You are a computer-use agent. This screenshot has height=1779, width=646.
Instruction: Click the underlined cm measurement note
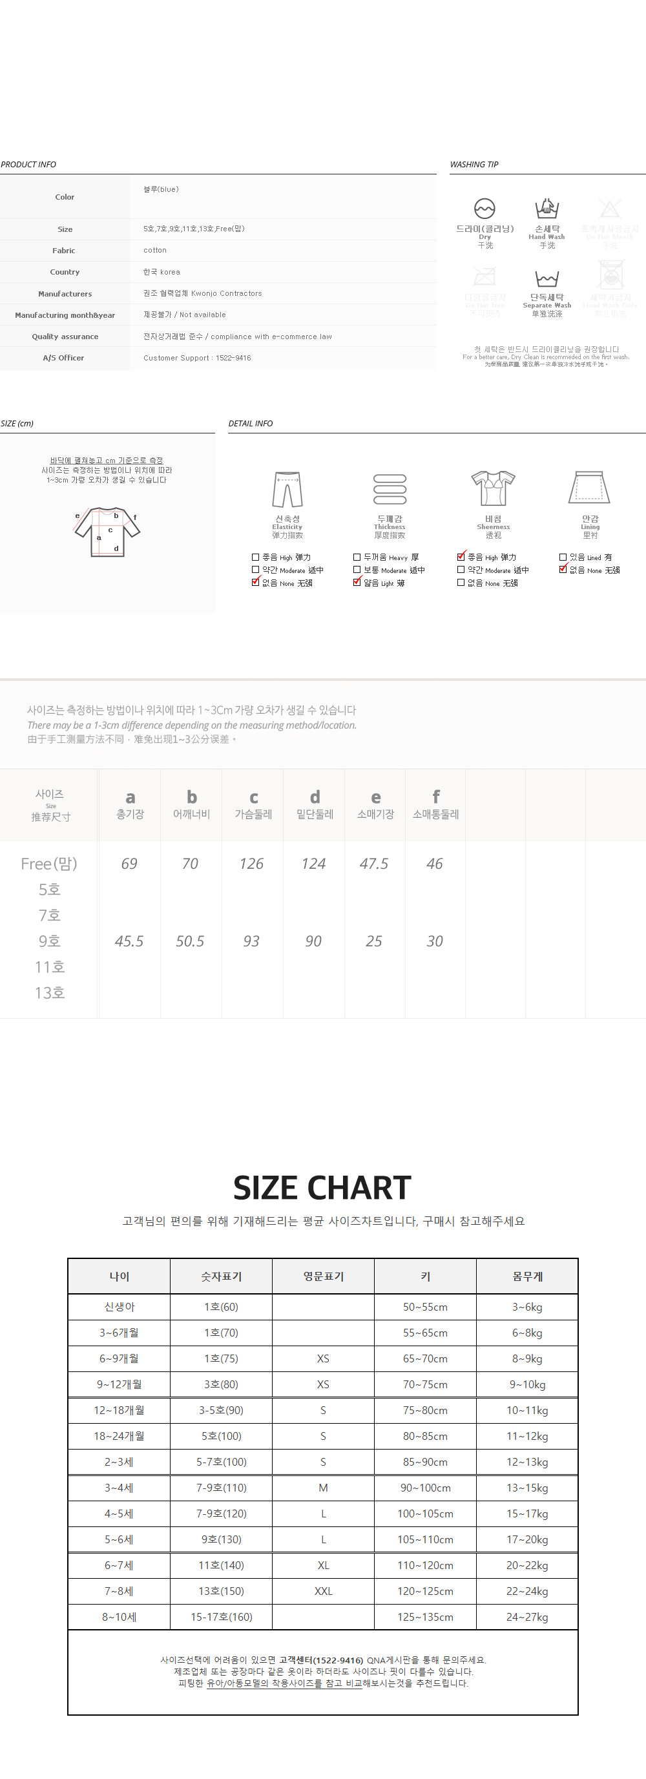[107, 460]
